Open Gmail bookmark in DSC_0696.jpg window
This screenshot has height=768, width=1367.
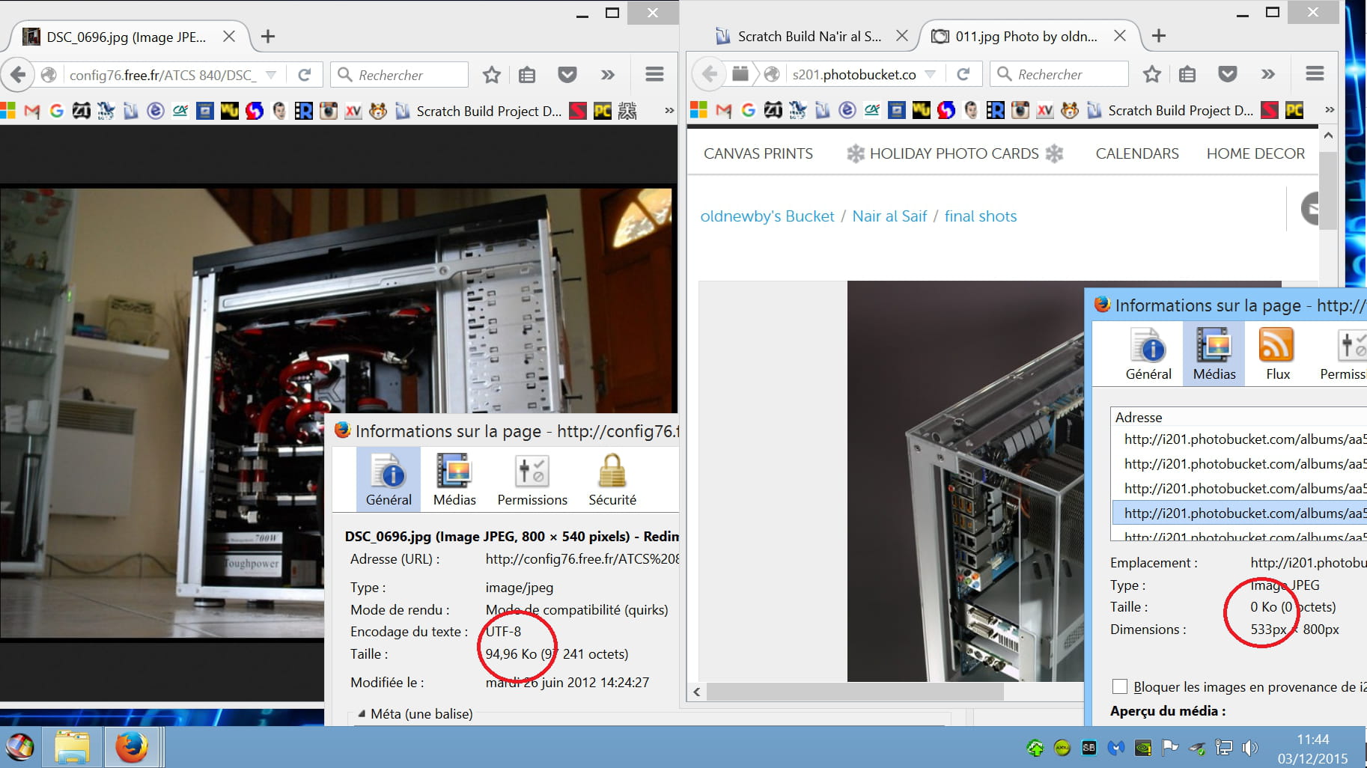[31, 112]
